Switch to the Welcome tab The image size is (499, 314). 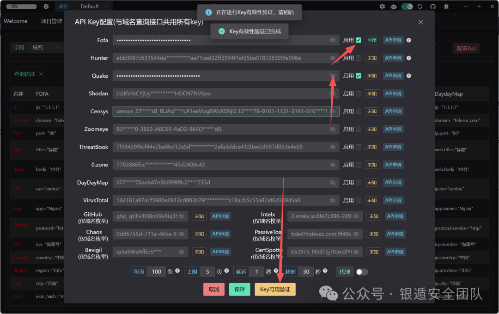click(16, 21)
